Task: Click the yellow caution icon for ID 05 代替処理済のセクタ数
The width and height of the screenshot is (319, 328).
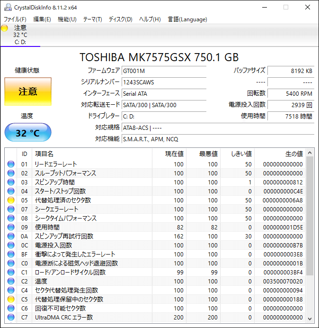Action: (11, 200)
